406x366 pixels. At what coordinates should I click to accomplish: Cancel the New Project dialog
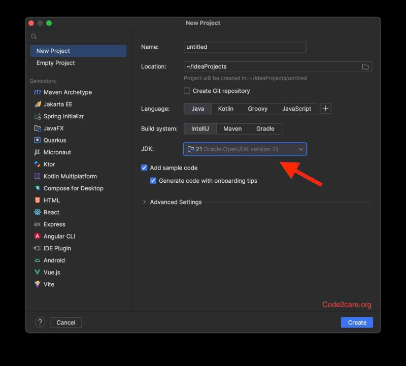pyautogui.click(x=65, y=322)
